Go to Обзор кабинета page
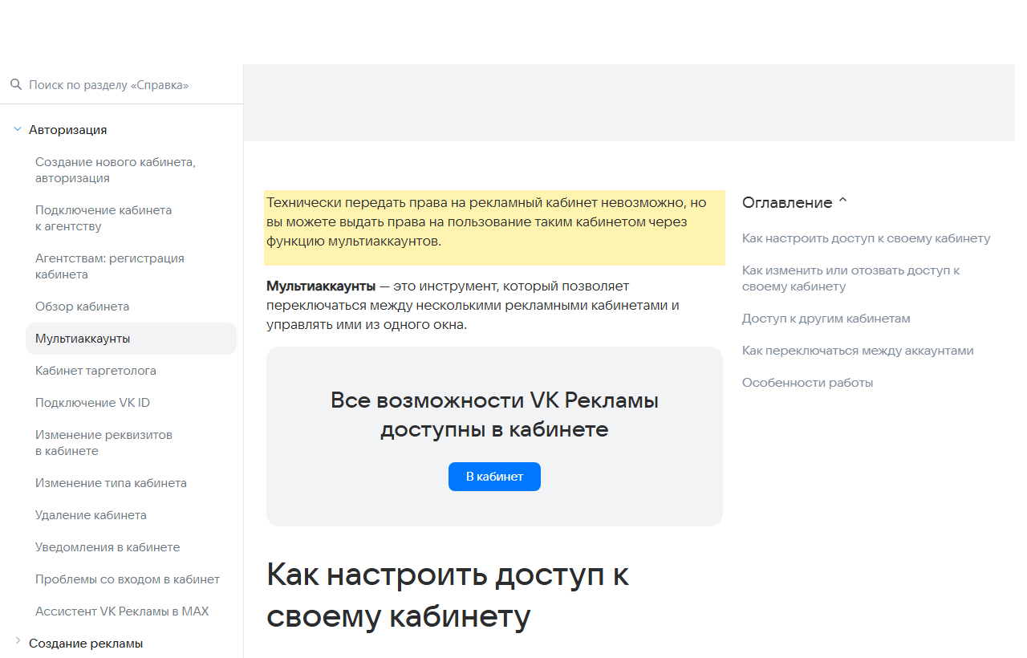 (82, 307)
